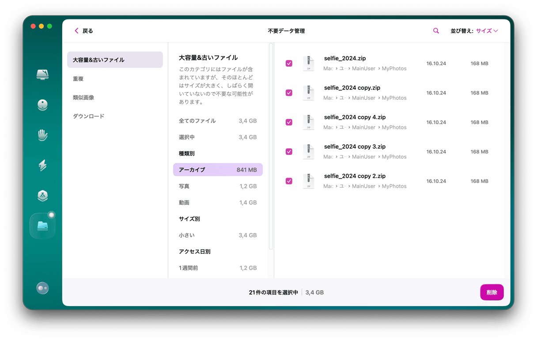537x340 pixels.
Task: Open the サイズ sort dropdown
Action: [487, 31]
